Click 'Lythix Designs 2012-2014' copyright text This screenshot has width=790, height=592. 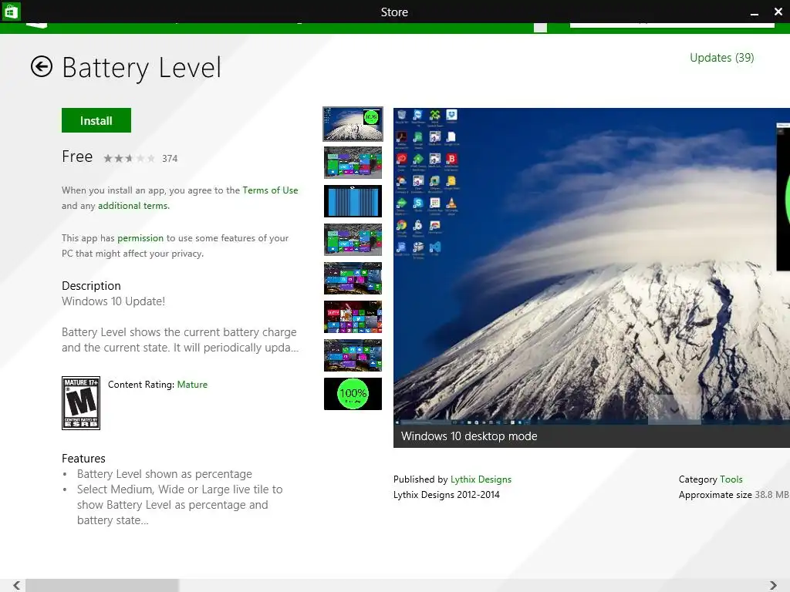click(447, 495)
